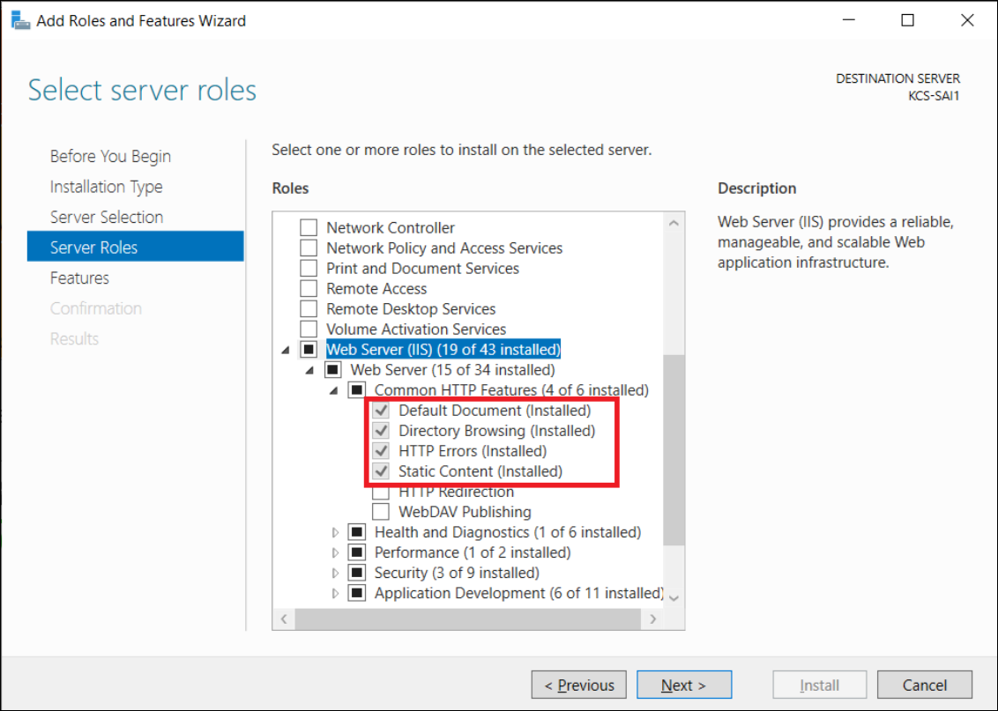Select Volume Activation Services checkbox
This screenshot has height=711, width=998.
coord(309,330)
